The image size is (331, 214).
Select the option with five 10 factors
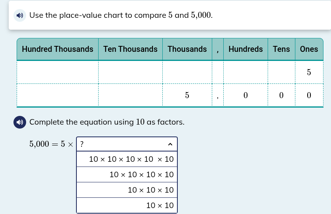131,159
